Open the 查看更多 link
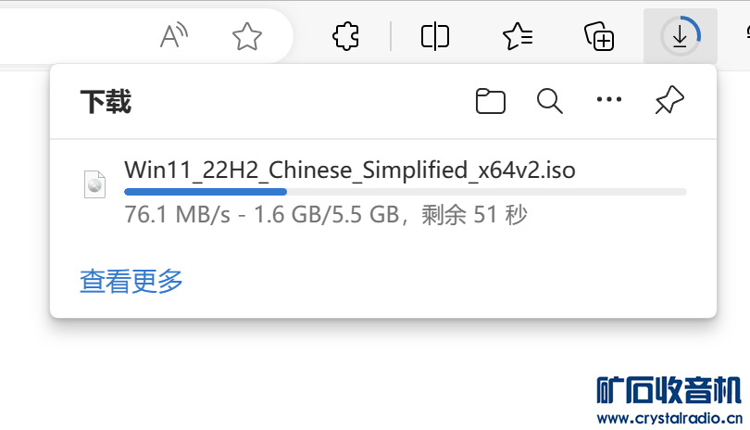 (x=131, y=281)
